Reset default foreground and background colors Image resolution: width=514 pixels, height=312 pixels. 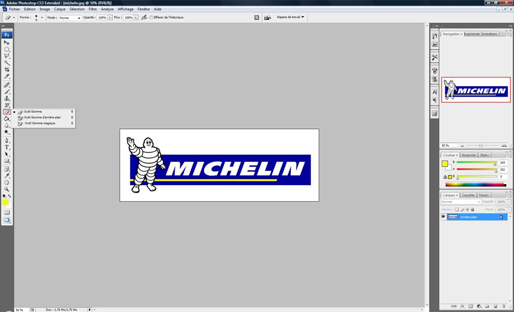click(4, 196)
